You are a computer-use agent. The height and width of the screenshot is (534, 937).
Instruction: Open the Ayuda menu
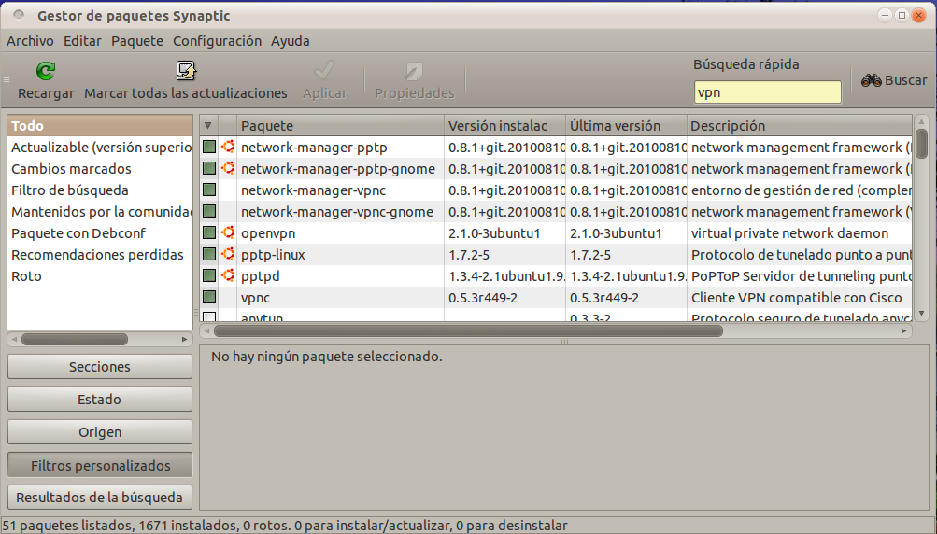290,41
